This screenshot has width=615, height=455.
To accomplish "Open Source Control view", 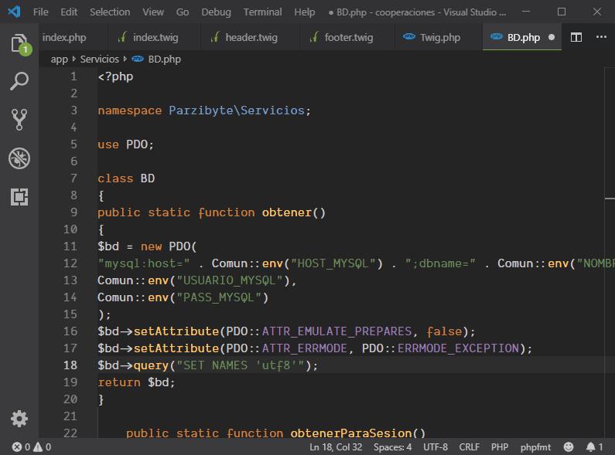I will (x=19, y=119).
